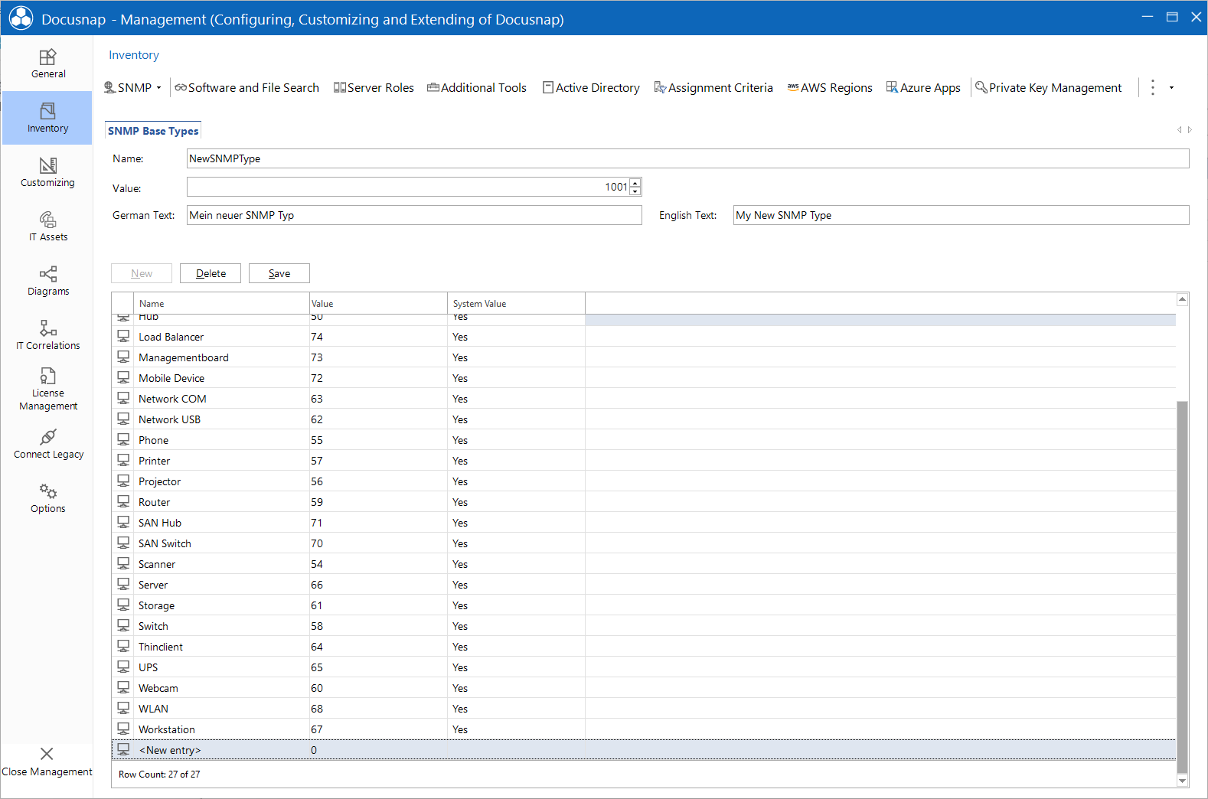Click row icon for Workstation
1208x799 pixels.
pyautogui.click(x=123, y=729)
